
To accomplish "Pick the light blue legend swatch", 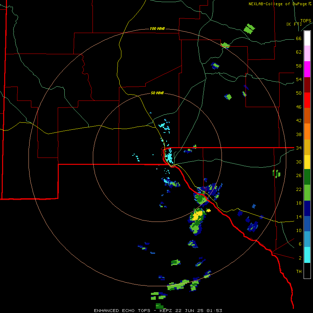I will tap(307, 239).
